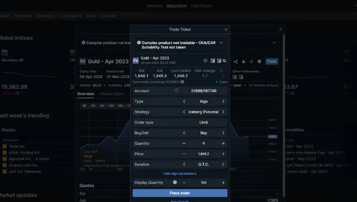
Task: Click the Place order button
Action: coord(180,193)
